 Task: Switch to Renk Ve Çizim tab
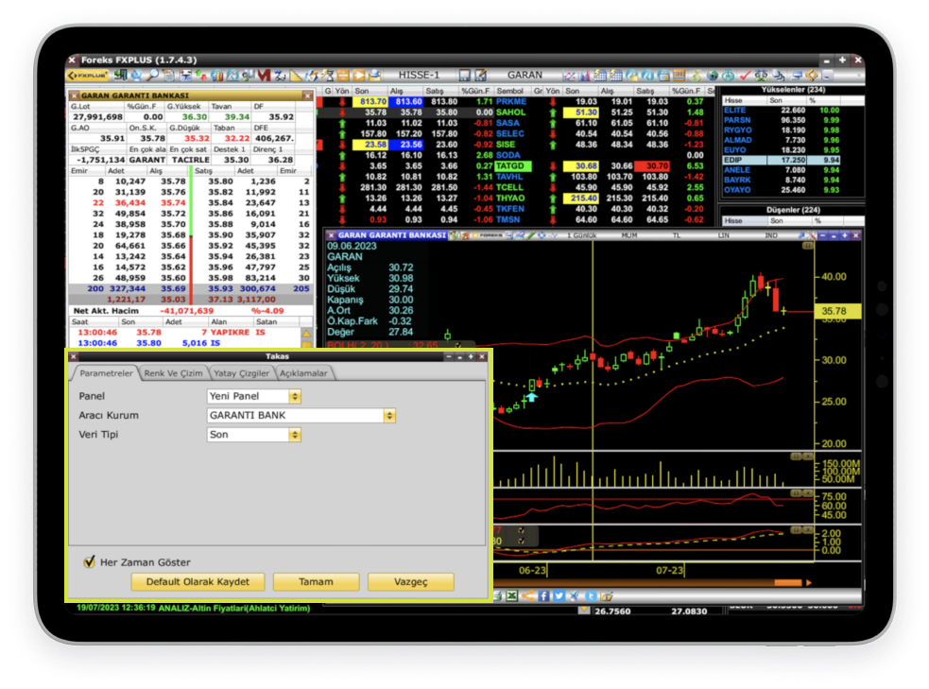tap(173, 373)
